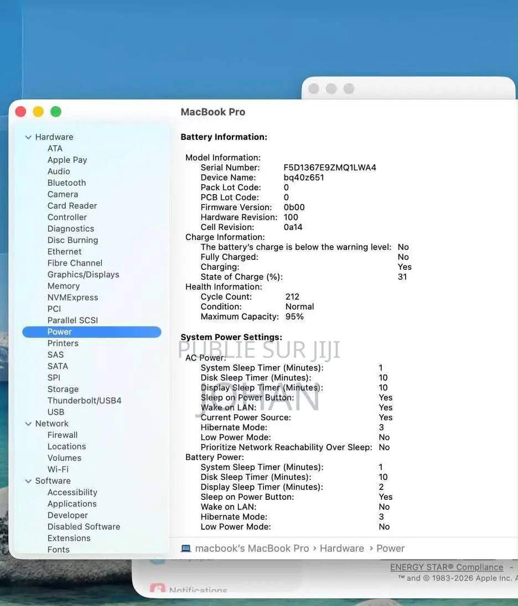Click the System Power Settings heading

point(231,337)
